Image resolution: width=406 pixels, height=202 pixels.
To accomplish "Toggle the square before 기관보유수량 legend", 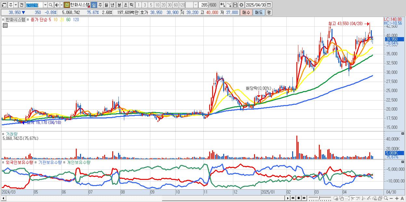I will pyautogui.click(x=36, y=162).
